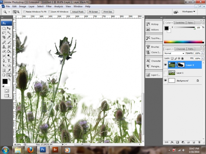Open the Brushes panel
Viewport: 206px width, 154px height.
click(154, 47)
